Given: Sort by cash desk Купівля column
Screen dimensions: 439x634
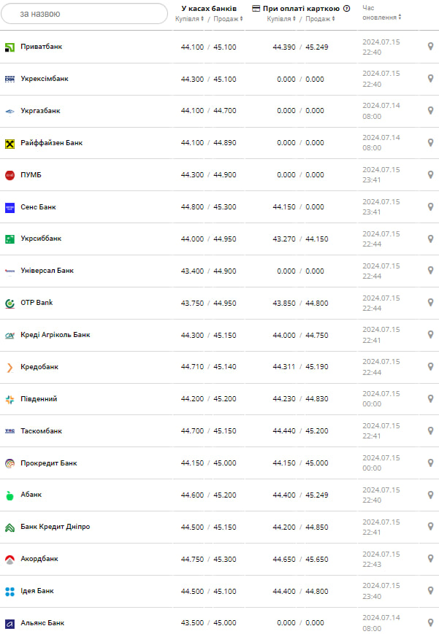Looking at the screenshot, I should pos(189,19).
